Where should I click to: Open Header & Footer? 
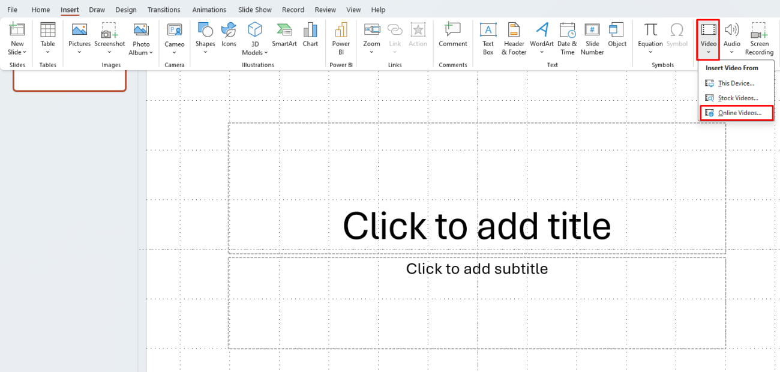tap(514, 38)
